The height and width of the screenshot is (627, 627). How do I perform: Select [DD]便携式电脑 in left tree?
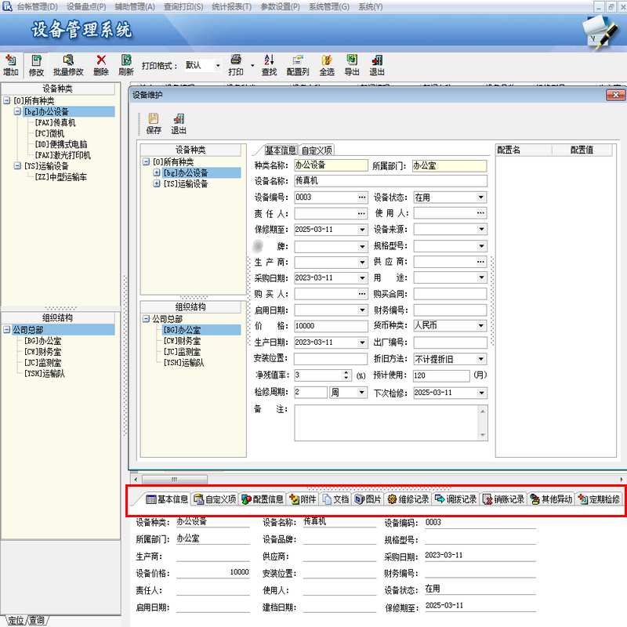[x=61, y=144]
